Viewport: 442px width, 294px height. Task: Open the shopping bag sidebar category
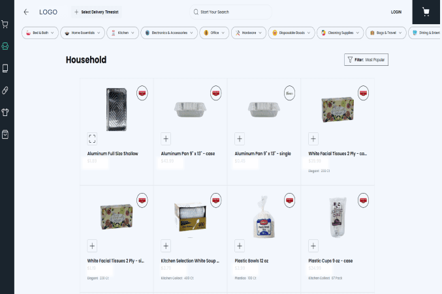5,134
